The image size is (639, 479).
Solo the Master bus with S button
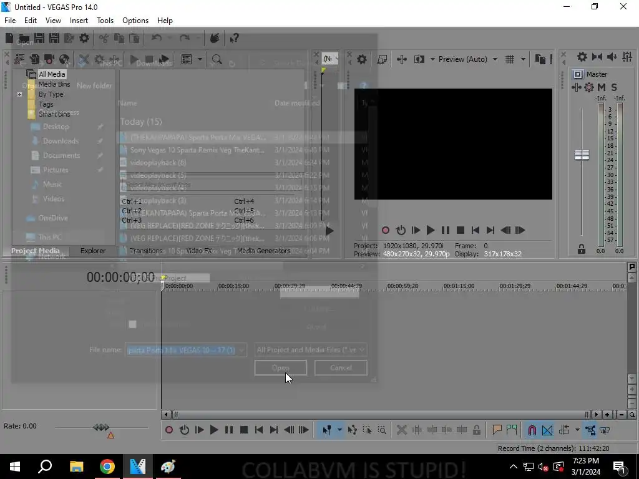tap(614, 87)
